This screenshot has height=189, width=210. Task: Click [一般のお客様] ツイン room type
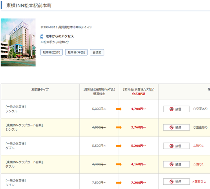(x=16, y=183)
